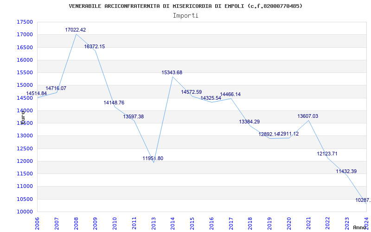Image resolution: width=371 pixels, height=232 pixels.
Task: Select the data label 11432.39
Action: pyautogui.click(x=346, y=171)
